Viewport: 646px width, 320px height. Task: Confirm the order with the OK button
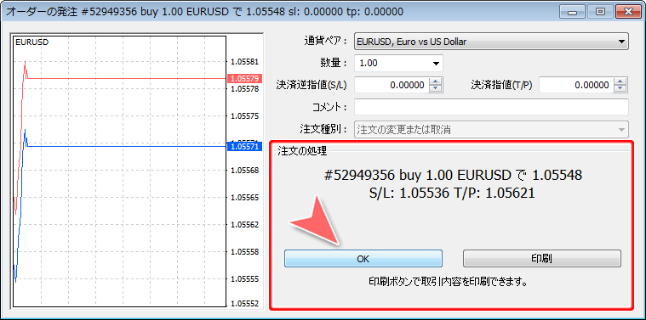pos(363,259)
